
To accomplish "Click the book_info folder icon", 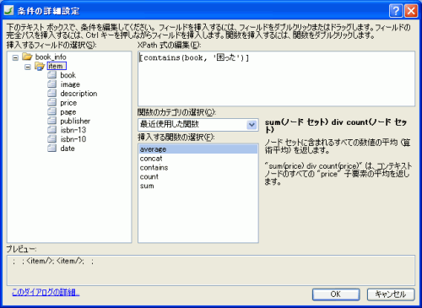I will [27, 57].
